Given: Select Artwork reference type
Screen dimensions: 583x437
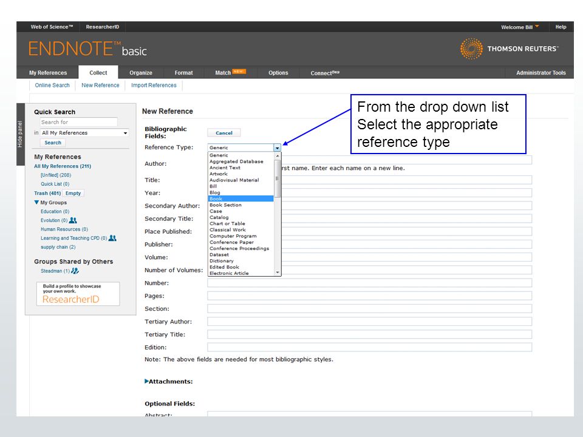Looking at the screenshot, I should (241, 174).
